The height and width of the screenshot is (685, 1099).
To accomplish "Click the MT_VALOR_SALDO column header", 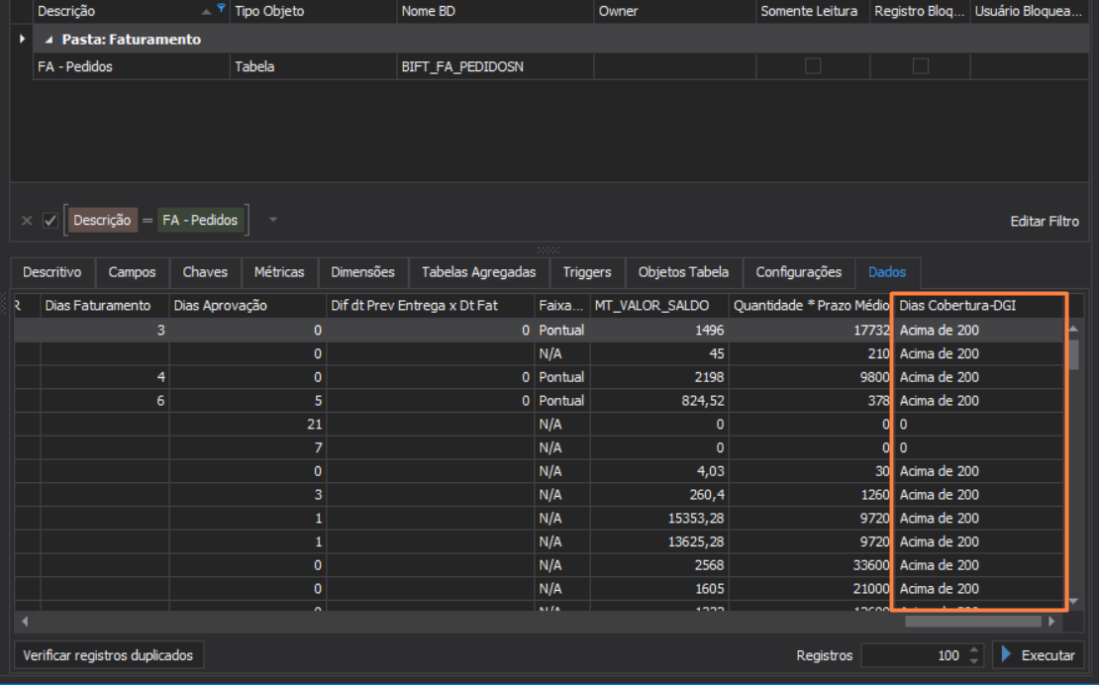I will 658,306.
